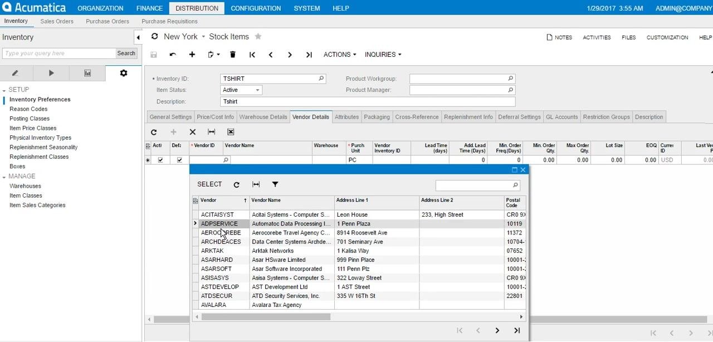The height and width of the screenshot is (342, 713).
Task: Open FILES link in title bar
Action: pyautogui.click(x=629, y=37)
